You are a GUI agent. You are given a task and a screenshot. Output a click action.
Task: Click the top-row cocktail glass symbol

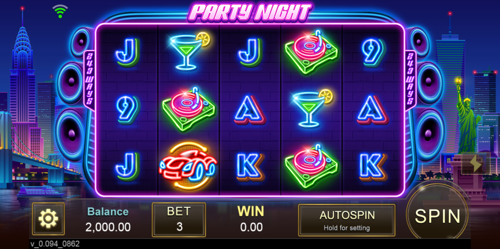coord(189,51)
